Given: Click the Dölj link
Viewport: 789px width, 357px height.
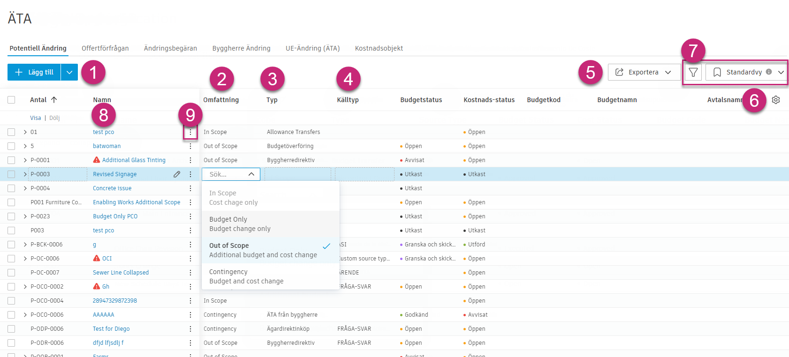Looking at the screenshot, I should tap(54, 118).
